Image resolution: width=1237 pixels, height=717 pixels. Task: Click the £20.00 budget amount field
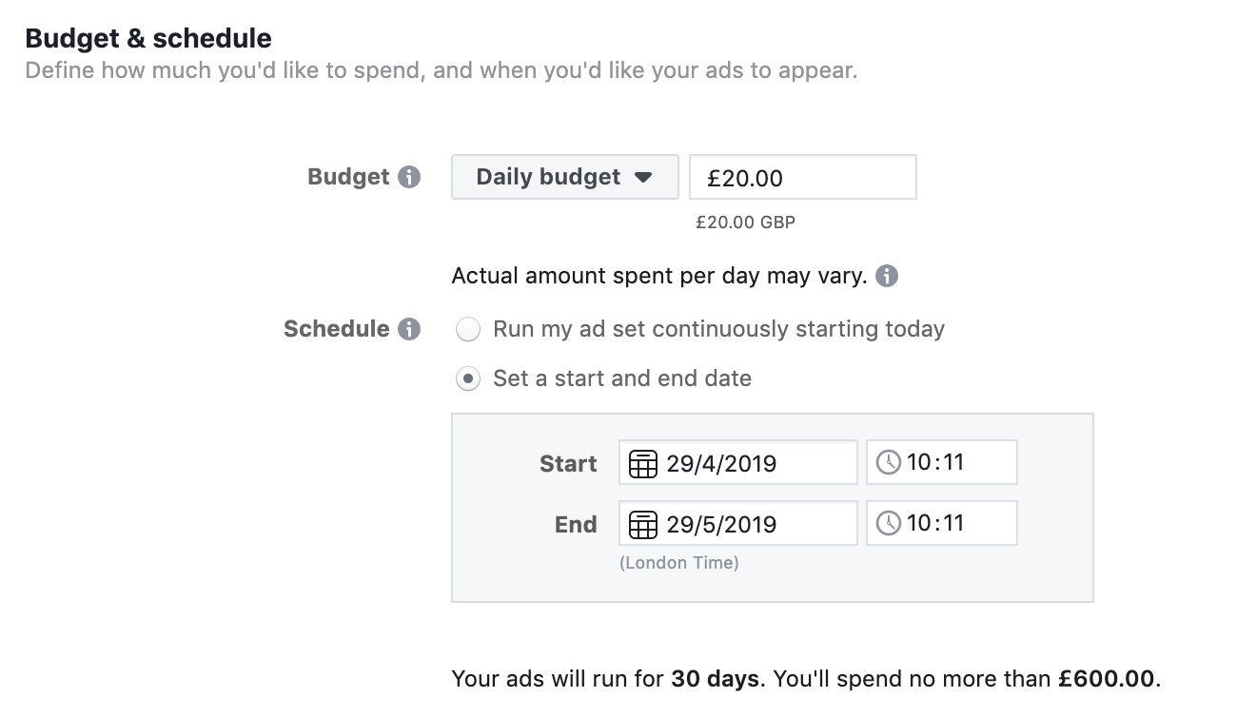(802, 178)
